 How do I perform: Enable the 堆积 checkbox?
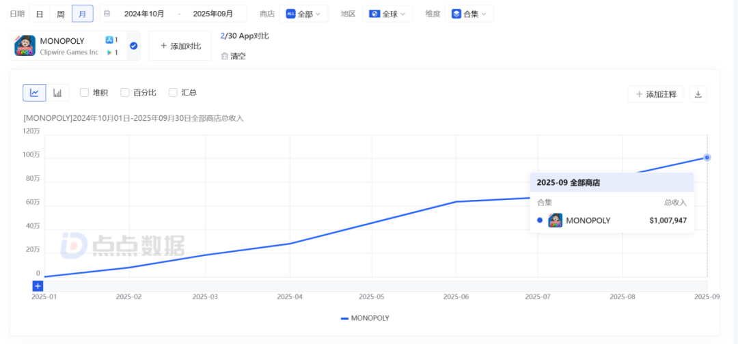[x=85, y=93]
